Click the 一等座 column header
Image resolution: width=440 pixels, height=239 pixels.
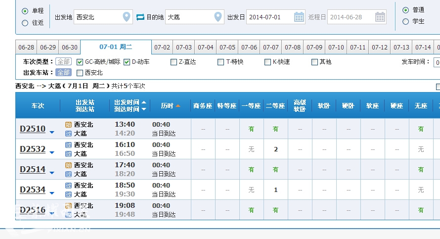point(251,106)
